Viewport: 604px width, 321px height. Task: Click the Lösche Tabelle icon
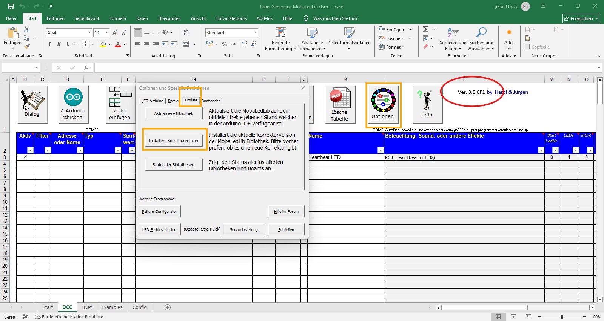click(x=339, y=104)
